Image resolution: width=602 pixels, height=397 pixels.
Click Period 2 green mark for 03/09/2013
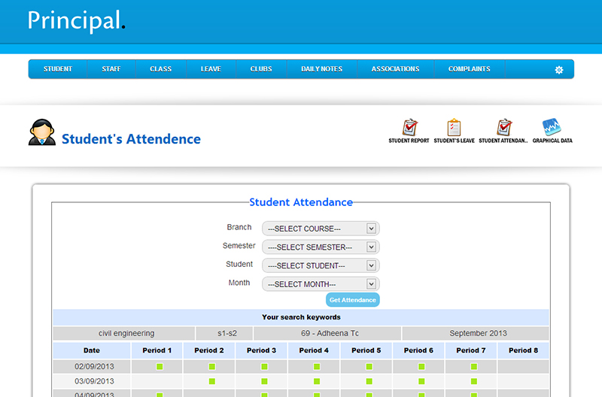pos(212,382)
